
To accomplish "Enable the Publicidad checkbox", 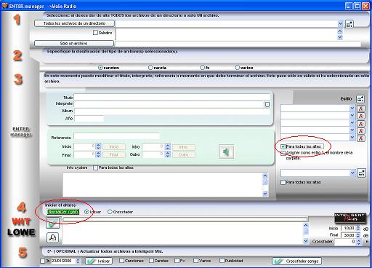I will pos(222,261).
